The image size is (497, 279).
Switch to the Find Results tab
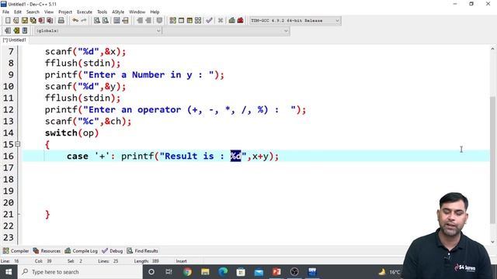pos(143,251)
